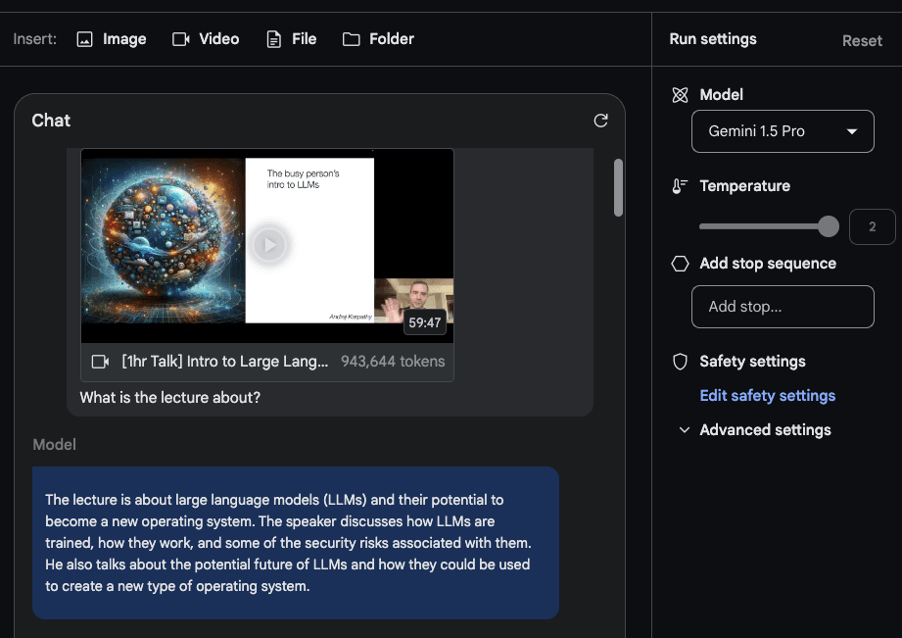Insert a Folder into the prompt
Image resolution: width=902 pixels, height=638 pixels.
point(378,39)
